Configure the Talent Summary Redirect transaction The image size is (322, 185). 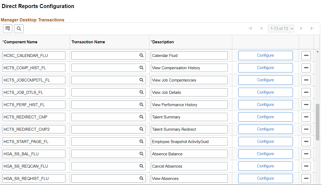[265, 129]
